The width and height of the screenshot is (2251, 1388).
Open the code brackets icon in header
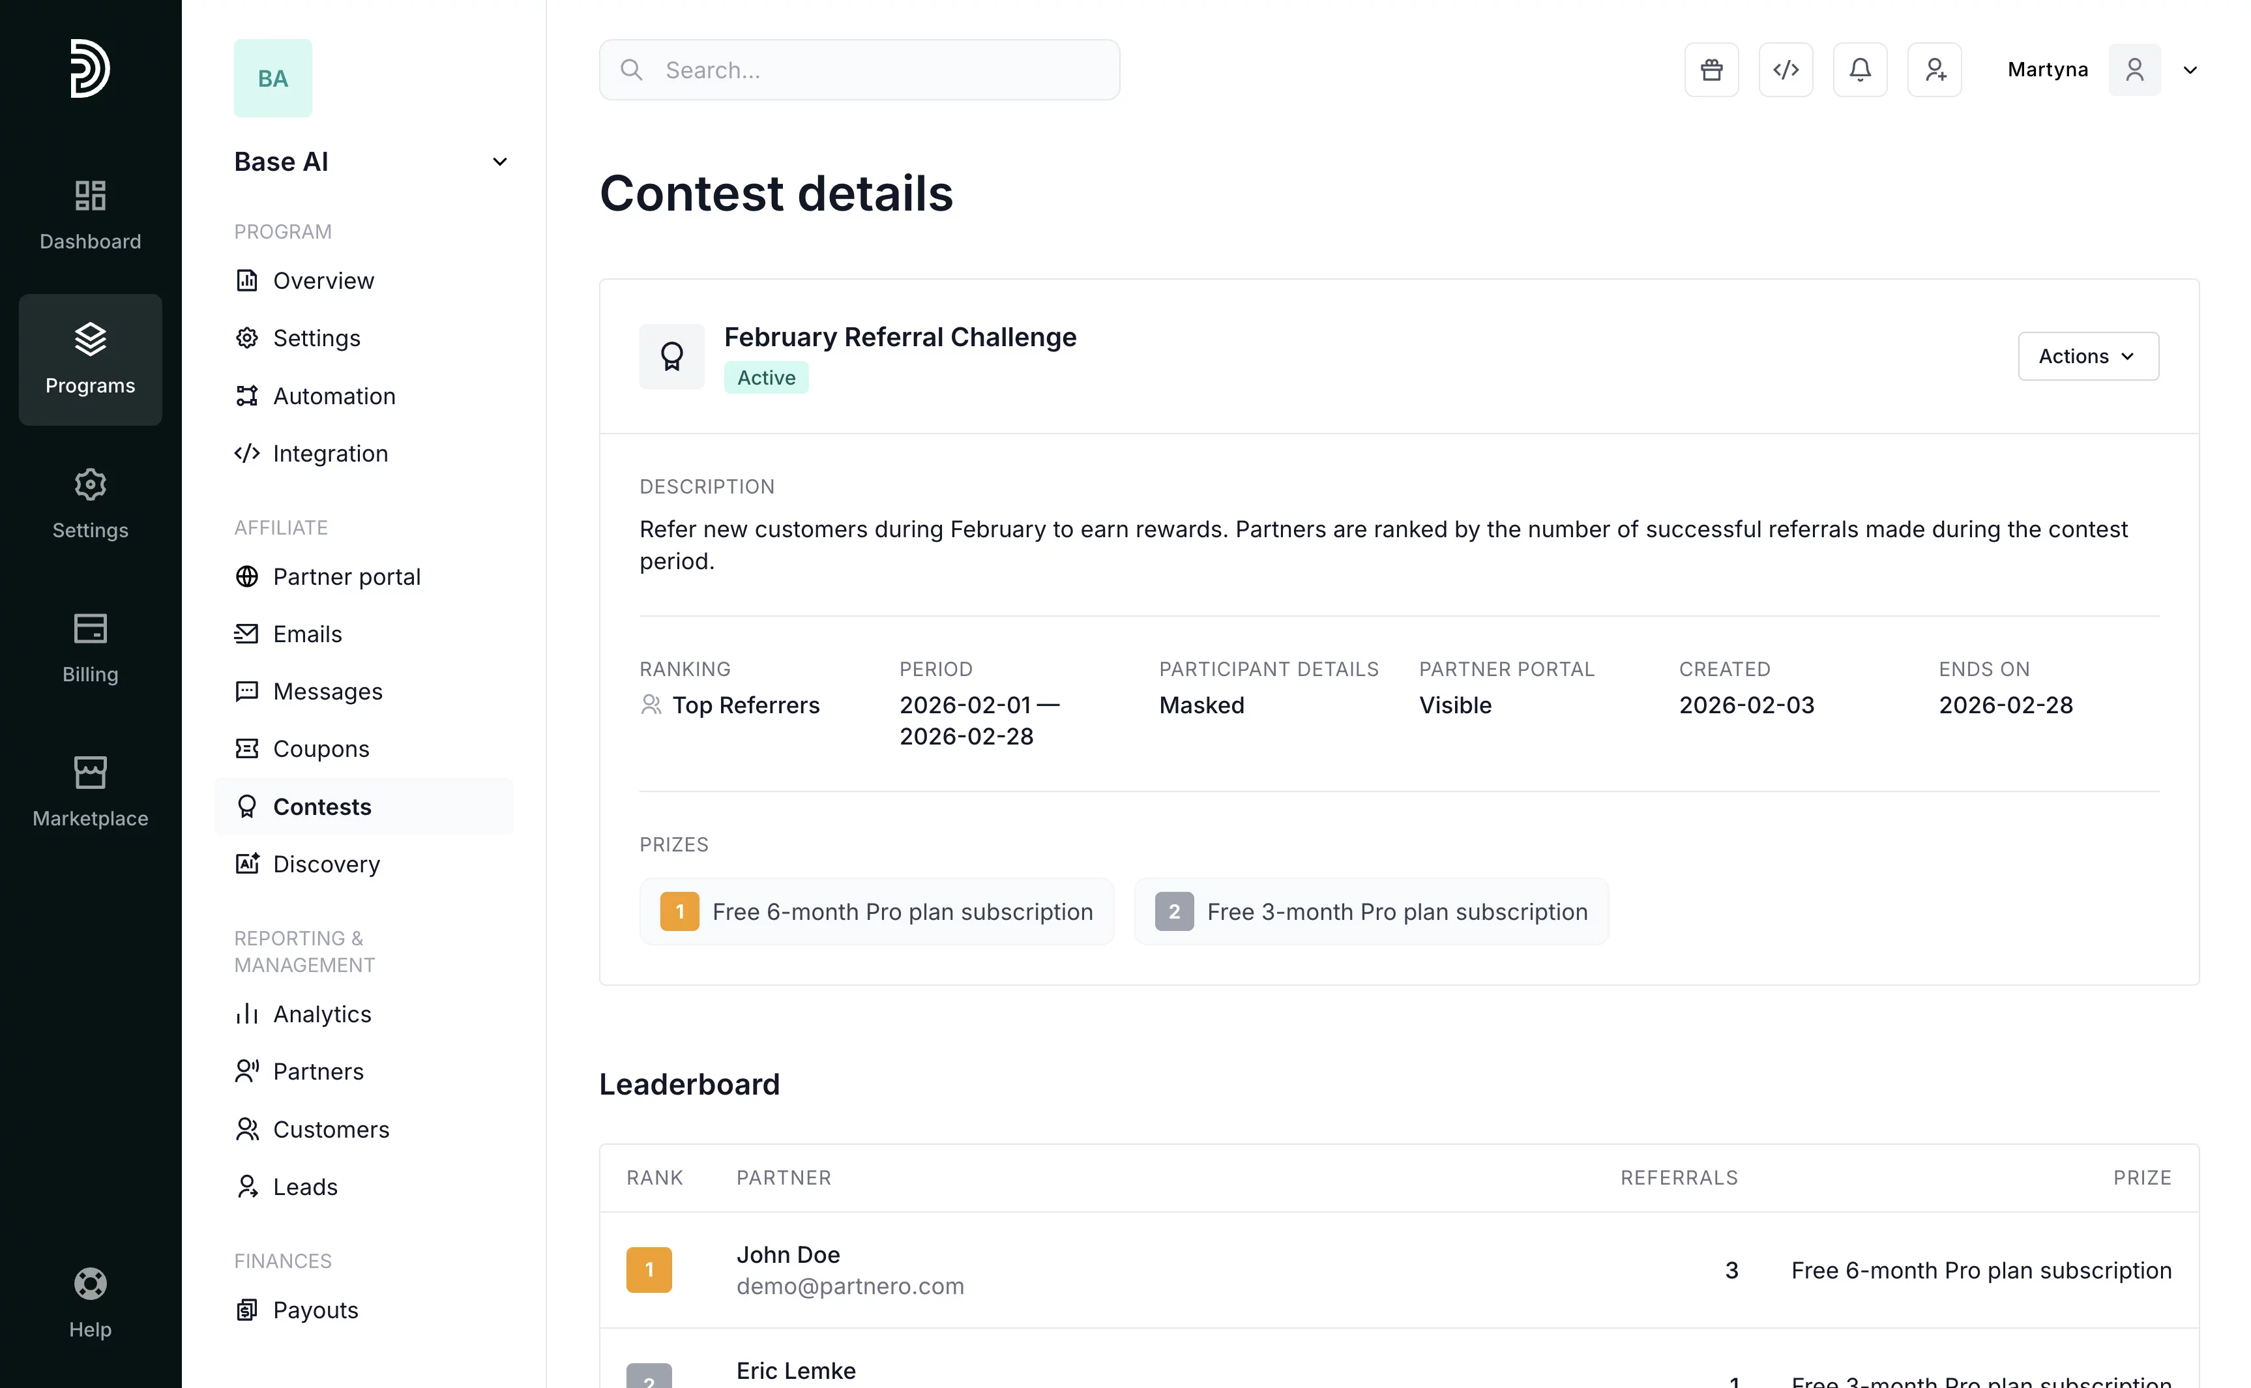point(1785,70)
